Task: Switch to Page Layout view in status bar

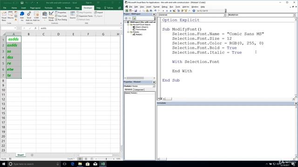Action: pyautogui.click(x=86, y=159)
